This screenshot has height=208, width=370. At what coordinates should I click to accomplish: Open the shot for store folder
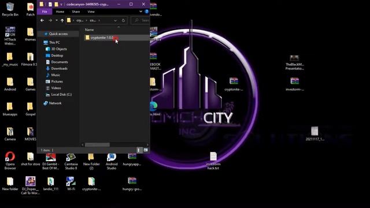point(30,159)
